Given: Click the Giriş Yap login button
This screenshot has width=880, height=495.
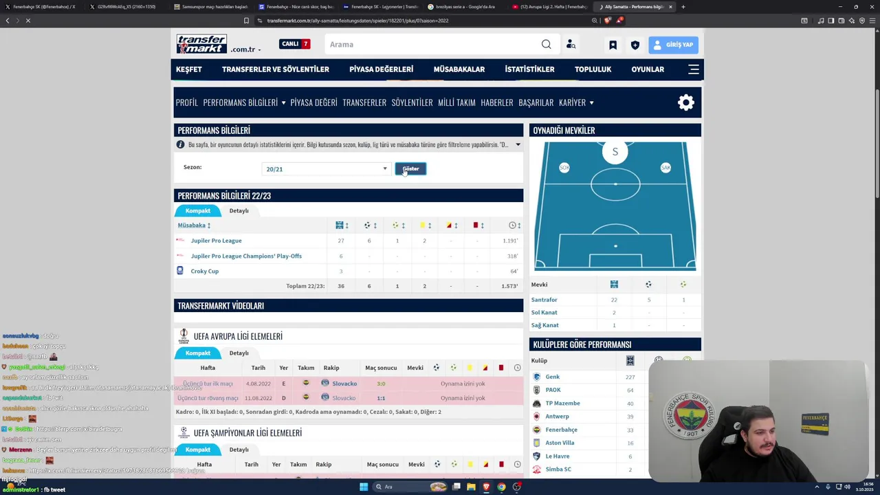Looking at the screenshot, I should click(x=673, y=45).
